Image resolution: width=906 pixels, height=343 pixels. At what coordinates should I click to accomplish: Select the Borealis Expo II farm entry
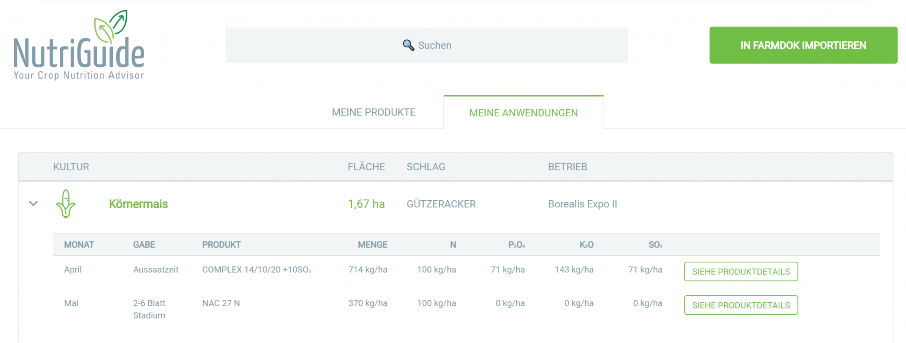point(583,204)
